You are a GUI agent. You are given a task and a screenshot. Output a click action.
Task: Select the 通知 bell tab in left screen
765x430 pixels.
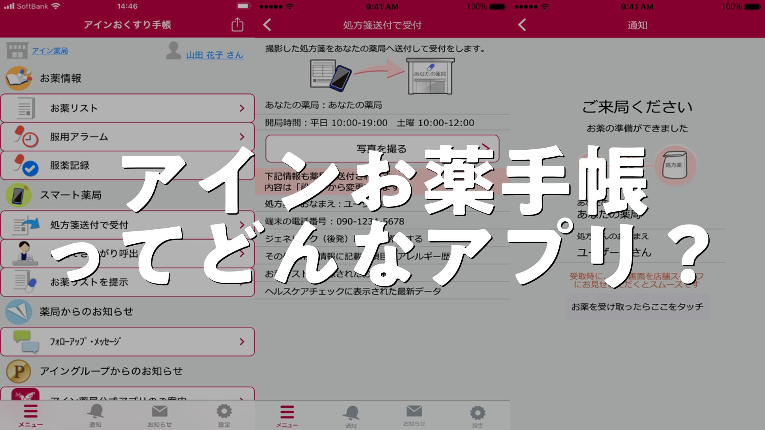pyautogui.click(x=95, y=416)
